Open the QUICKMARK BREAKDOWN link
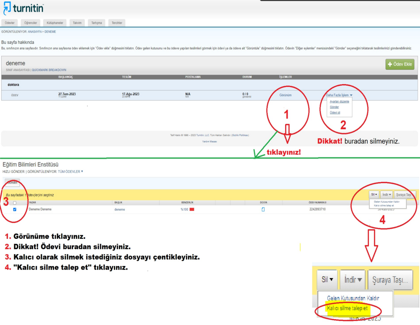This screenshot has width=420, height=325. click(x=49, y=70)
